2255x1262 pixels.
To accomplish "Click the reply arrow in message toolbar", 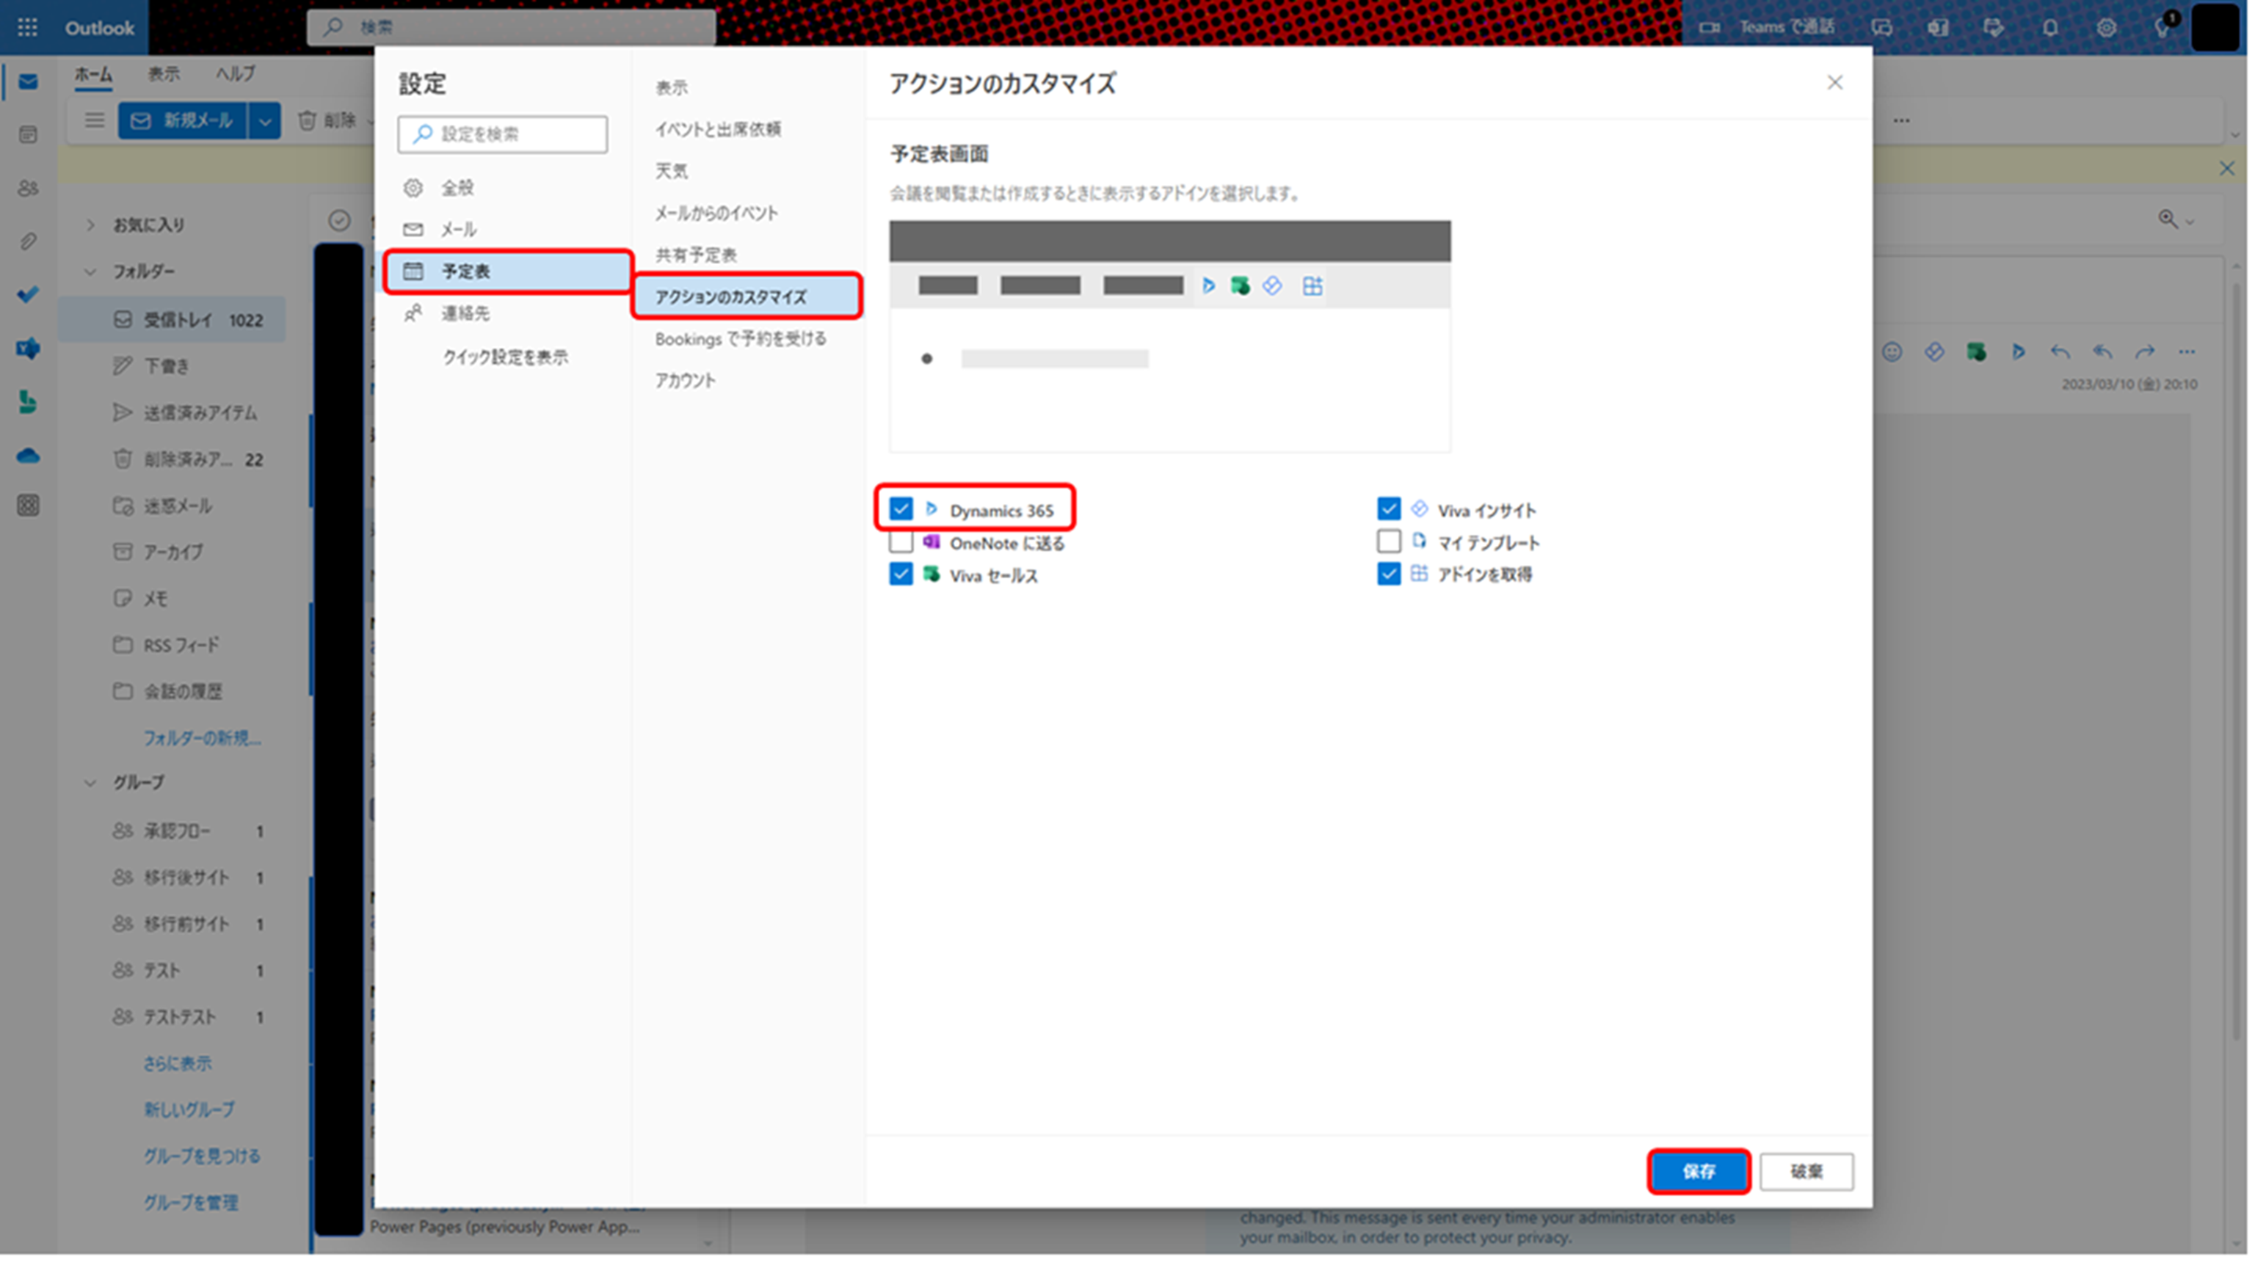I will 2060,352.
